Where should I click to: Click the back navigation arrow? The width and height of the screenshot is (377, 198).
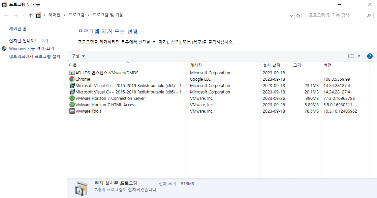click(6, 15)
